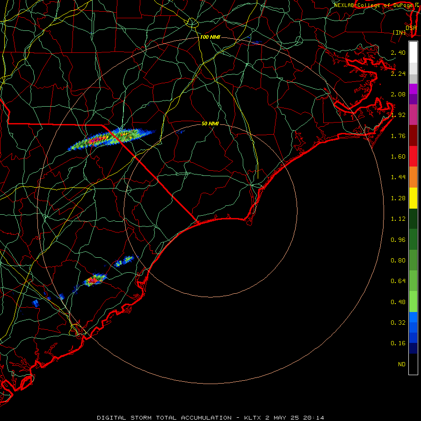Click the 'DSA' product label
421x421 pixels.
[x=411, y=28]
